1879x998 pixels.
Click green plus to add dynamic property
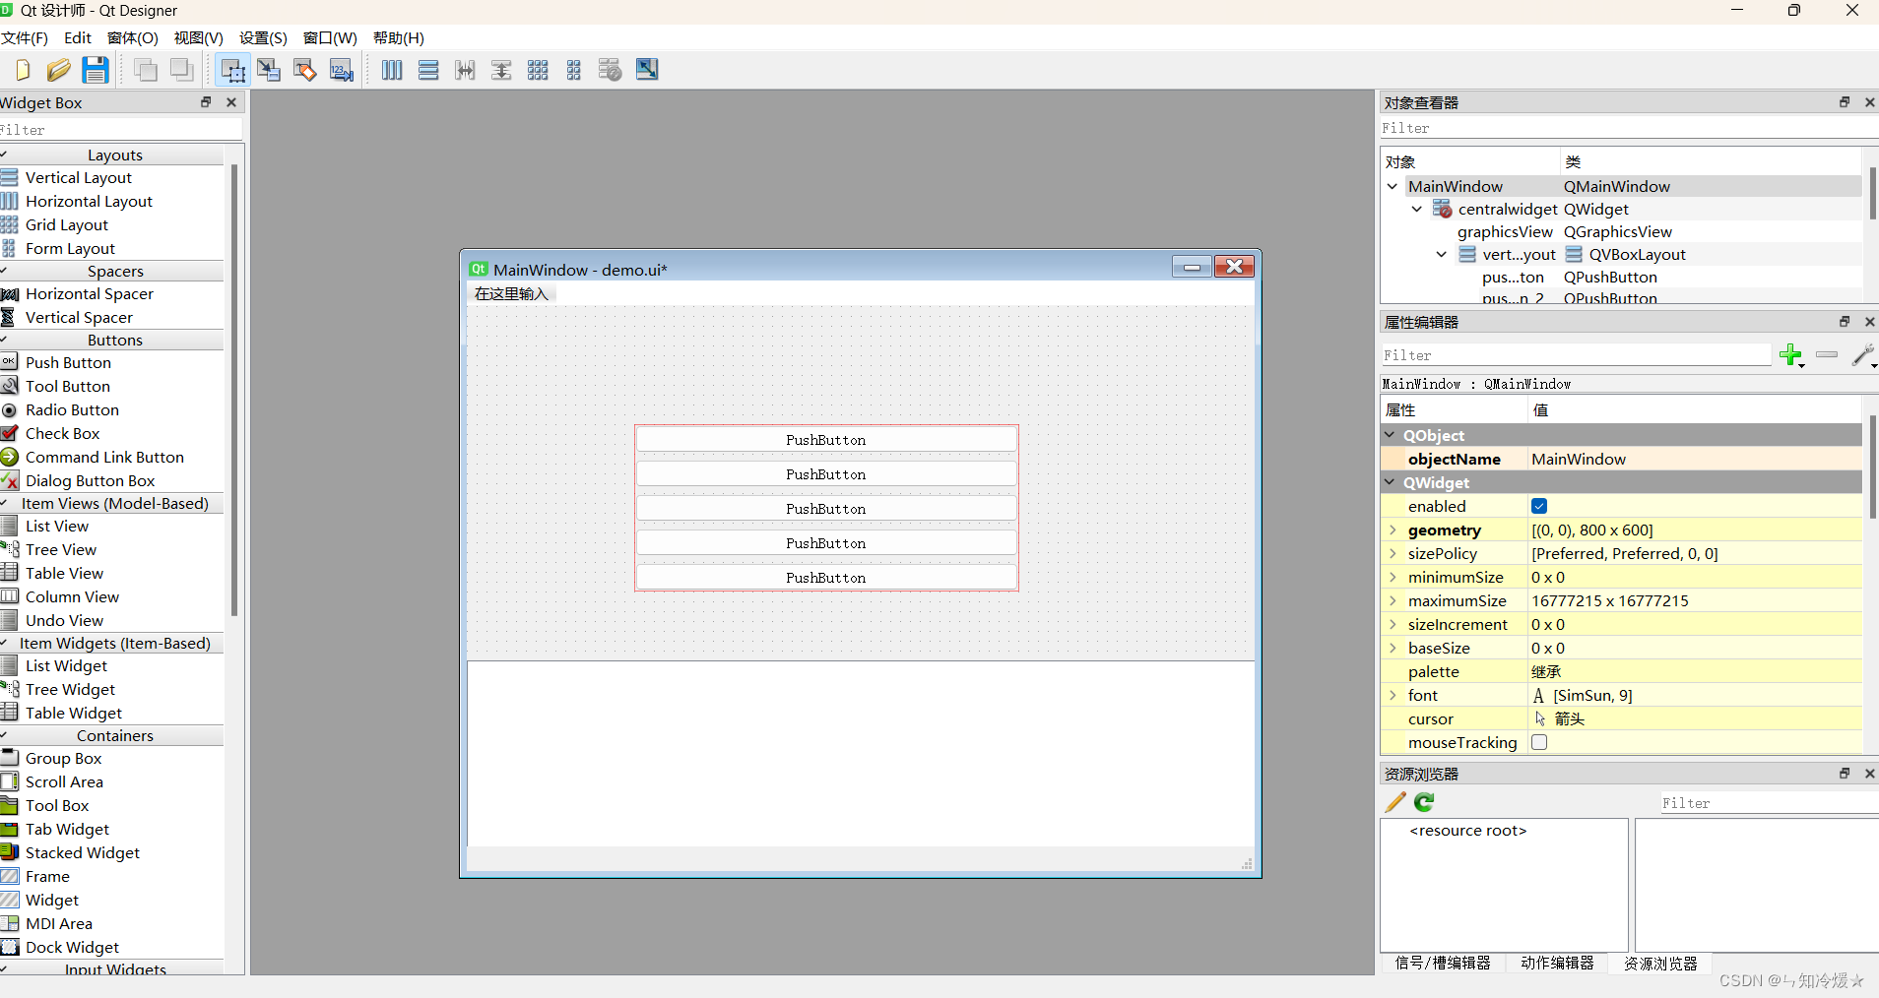pos(1790,355)
